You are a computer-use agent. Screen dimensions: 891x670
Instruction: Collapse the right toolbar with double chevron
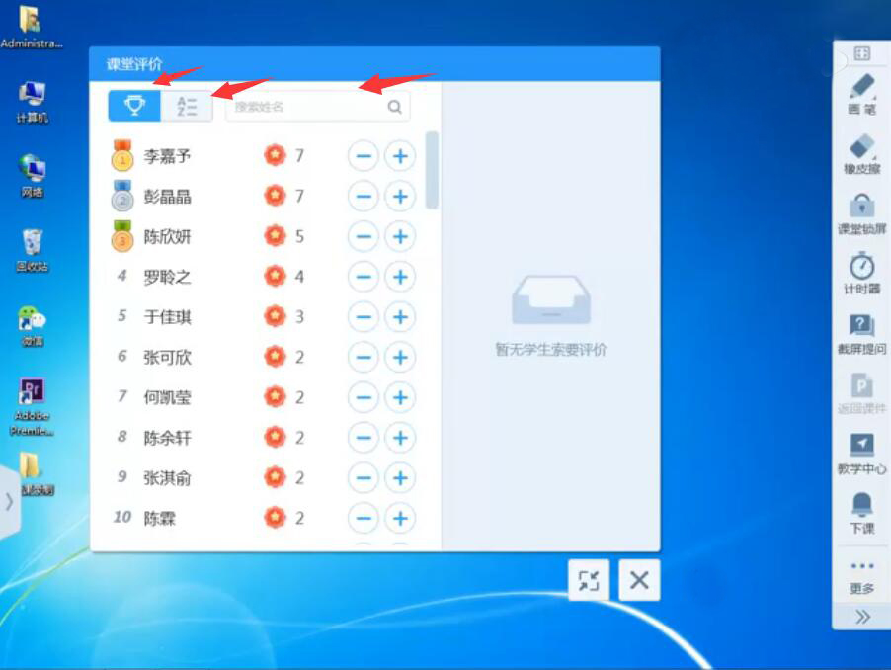pyautogui.click(x=862, y=617)
